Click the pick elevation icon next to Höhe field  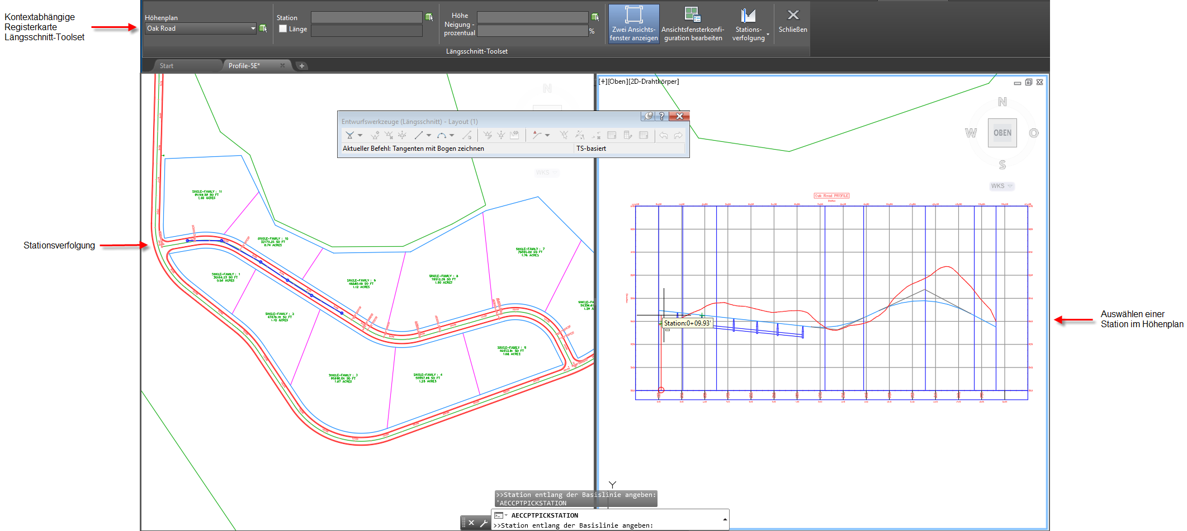pyautogui.click(x=595, y=17)
